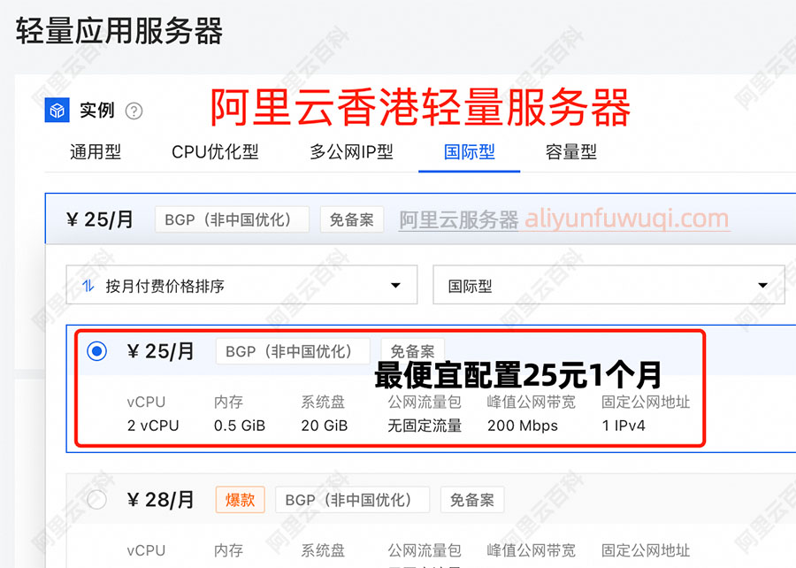The height and width of the screenshot is (568, 796).
Task: Click 峰值公网带宽 label in ¥25 plan
Action: [x=531, y=402]
